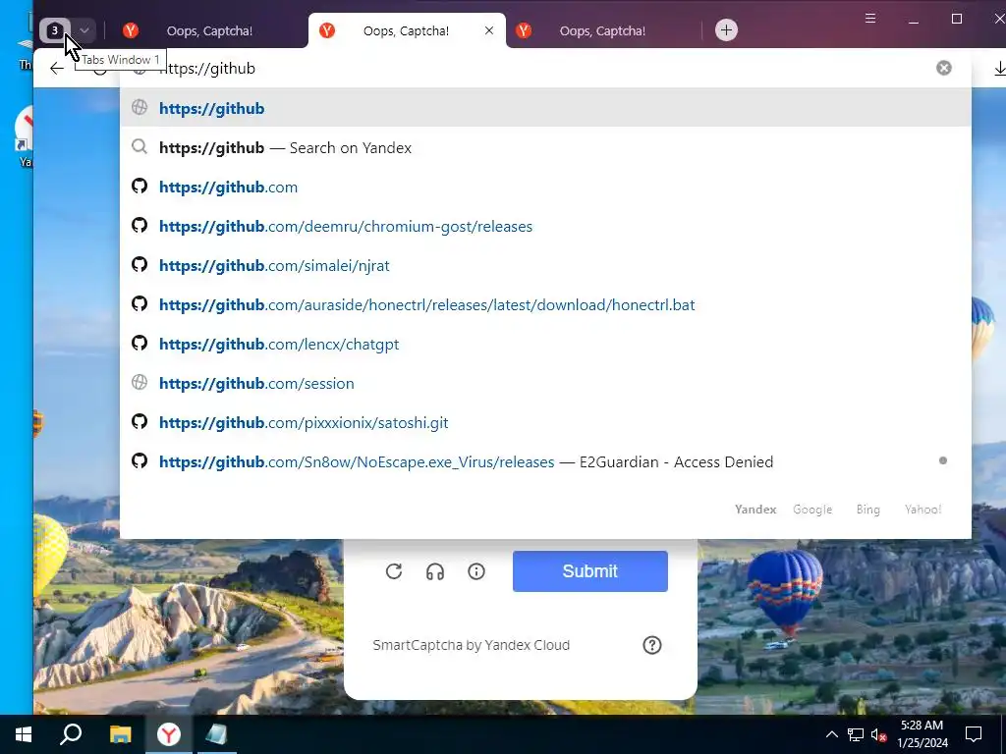Refresh the captcha challenge

[394, 571]
